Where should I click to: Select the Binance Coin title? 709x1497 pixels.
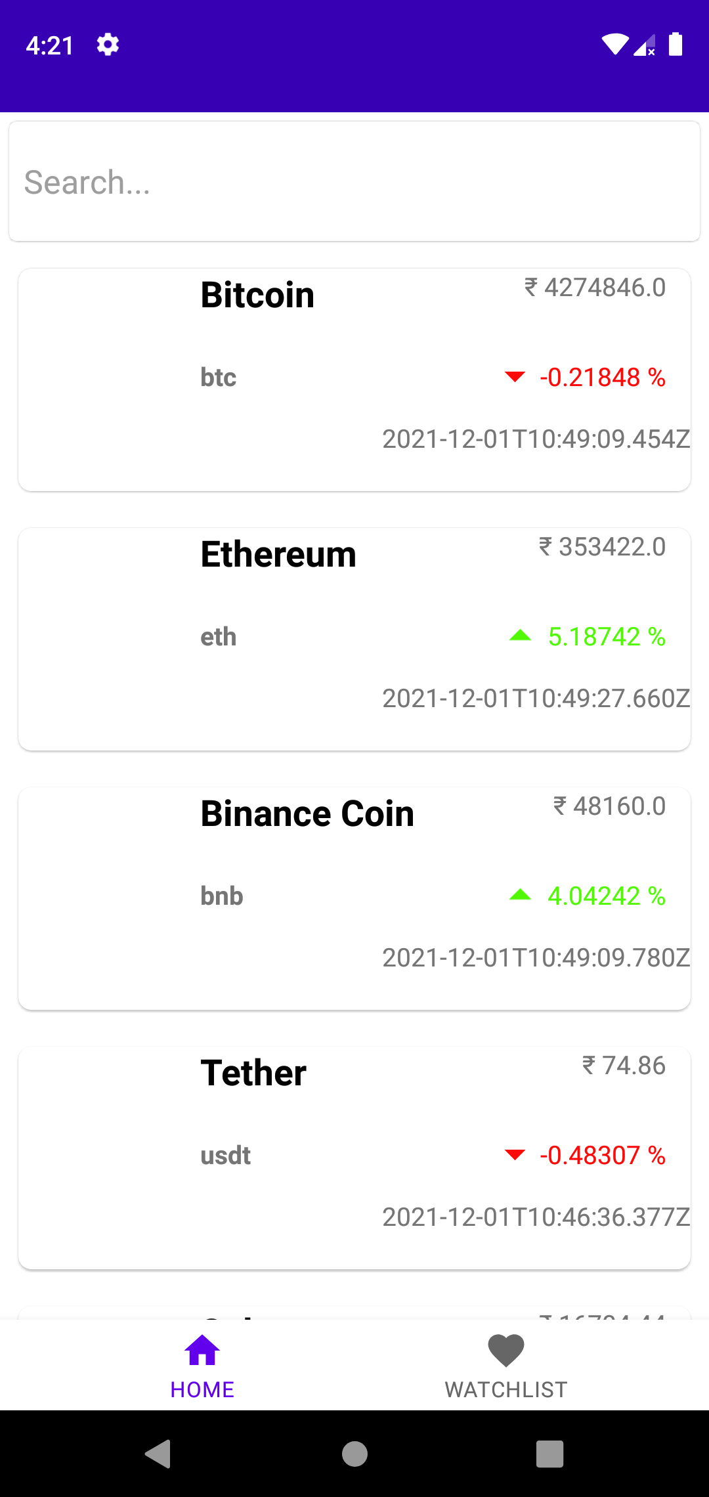coord(307,814)
